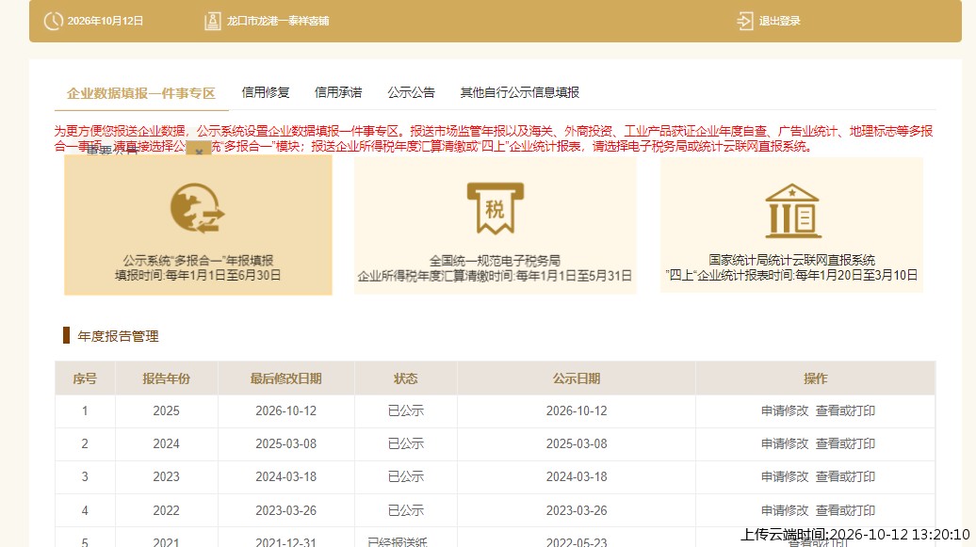Click 查看或打印 for the 2024 report
This screenshot has width=976, height=547.
pyautogui.click(x=845, y=443)
